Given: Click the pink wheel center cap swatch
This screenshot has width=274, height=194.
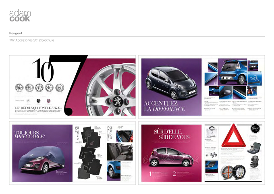Looking at the screenshot, I should pos(49,101).
